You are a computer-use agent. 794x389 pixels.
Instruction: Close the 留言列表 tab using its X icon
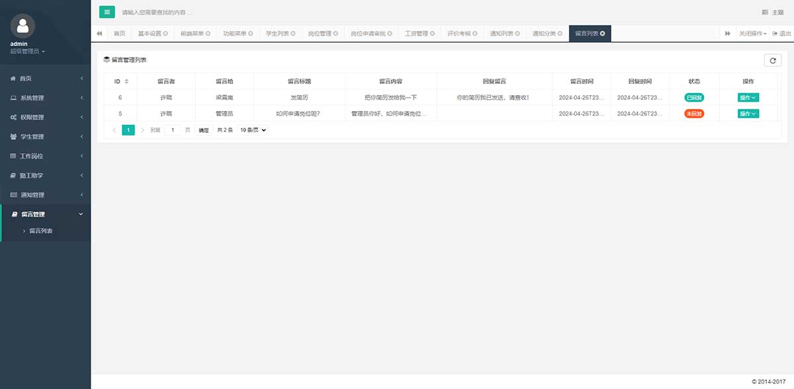(602, 34)
